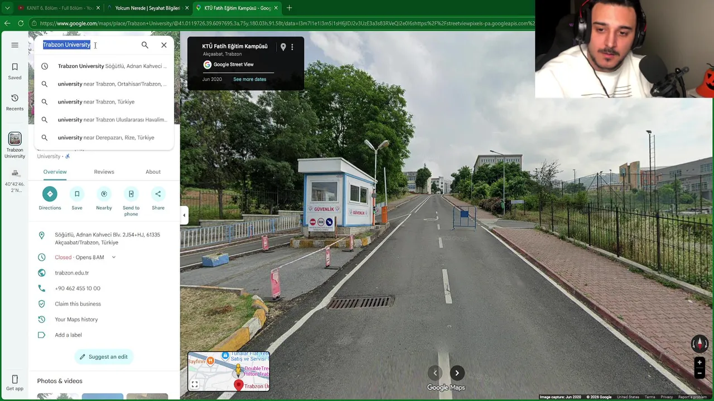The width and height of the screenshot is (714, 401).
Task: Reload the page
Action: (21, 23)
